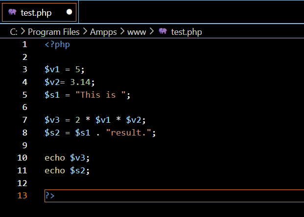Open the Program Files breadcrumb
The height and width of the screenshot is (217, 304).
tap(54, 32)
